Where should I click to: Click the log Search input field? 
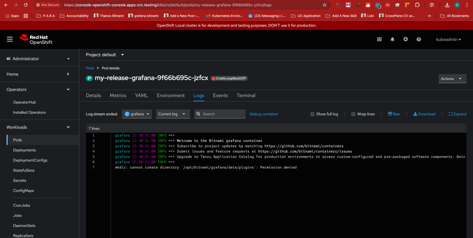220,114
